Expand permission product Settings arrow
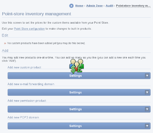Screen dimensions: 153x133 point(147,109)
